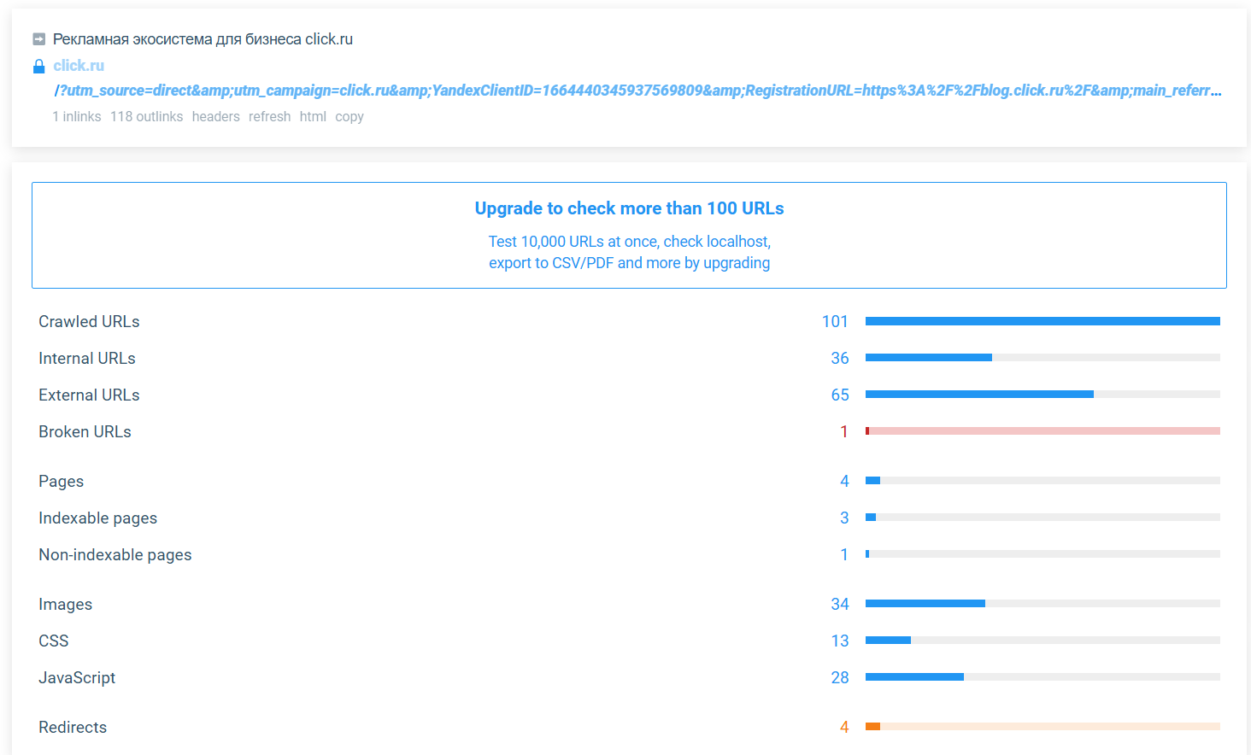Open the click.ru domain link

click(x=79, y=66)
